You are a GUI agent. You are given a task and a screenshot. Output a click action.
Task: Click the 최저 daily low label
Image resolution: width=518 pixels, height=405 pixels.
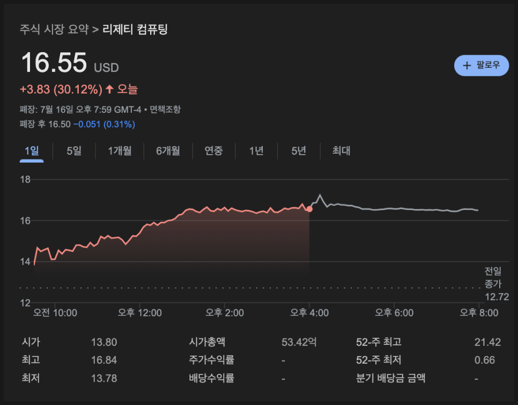pos(31,378)
